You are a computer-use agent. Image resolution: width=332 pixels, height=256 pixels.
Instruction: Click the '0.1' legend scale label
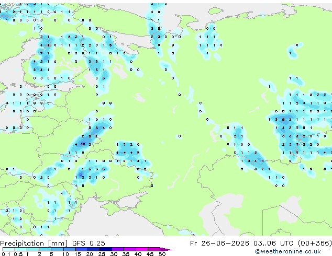point(6,254)
